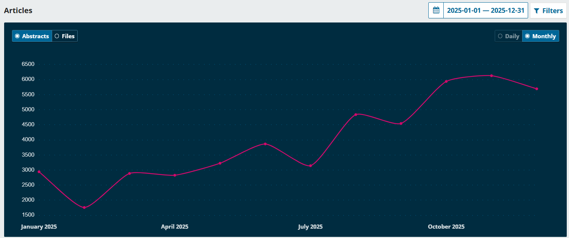
Task: Click the September 2025 data point
Action: pyautogui.click(x=401, y=124)
